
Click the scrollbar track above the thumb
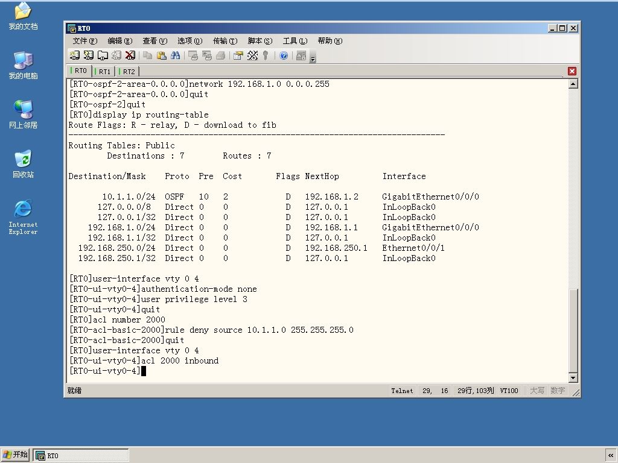pos(573,188)
